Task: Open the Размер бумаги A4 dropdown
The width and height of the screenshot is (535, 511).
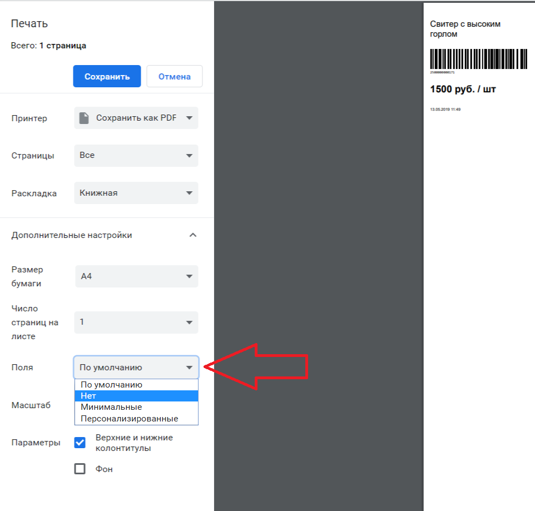Action: click(136, 276)
